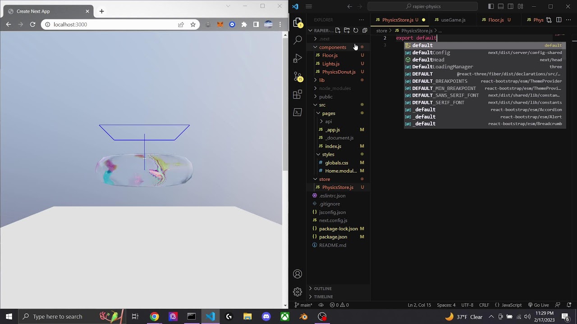This screenshot has width=577, height=324.
Task: Open a new Chrome tab
Action: click(x=101, y=11)
